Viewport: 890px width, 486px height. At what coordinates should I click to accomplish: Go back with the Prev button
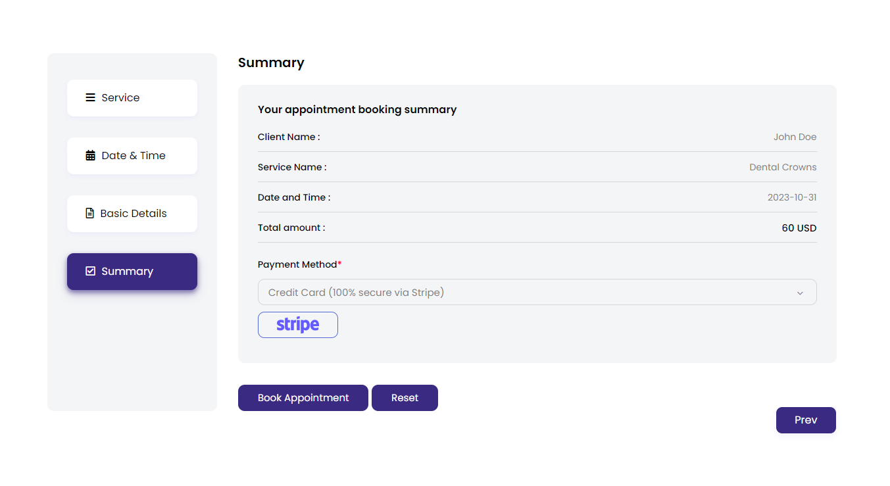pyautogui.click(x=806, y=420)
